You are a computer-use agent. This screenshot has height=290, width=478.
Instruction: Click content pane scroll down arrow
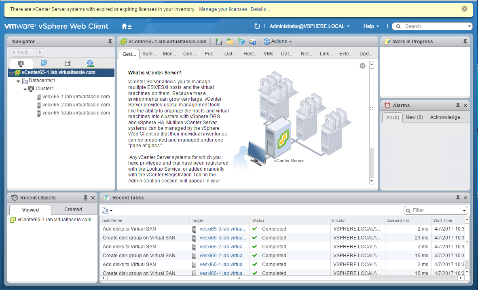coord(371,181)
